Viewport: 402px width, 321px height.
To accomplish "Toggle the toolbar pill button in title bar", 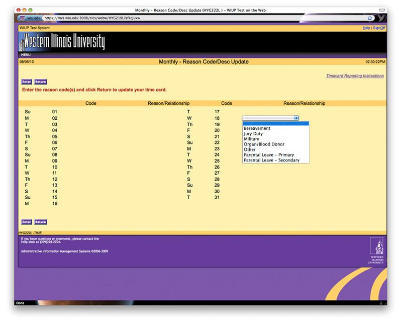I will 382,10.
